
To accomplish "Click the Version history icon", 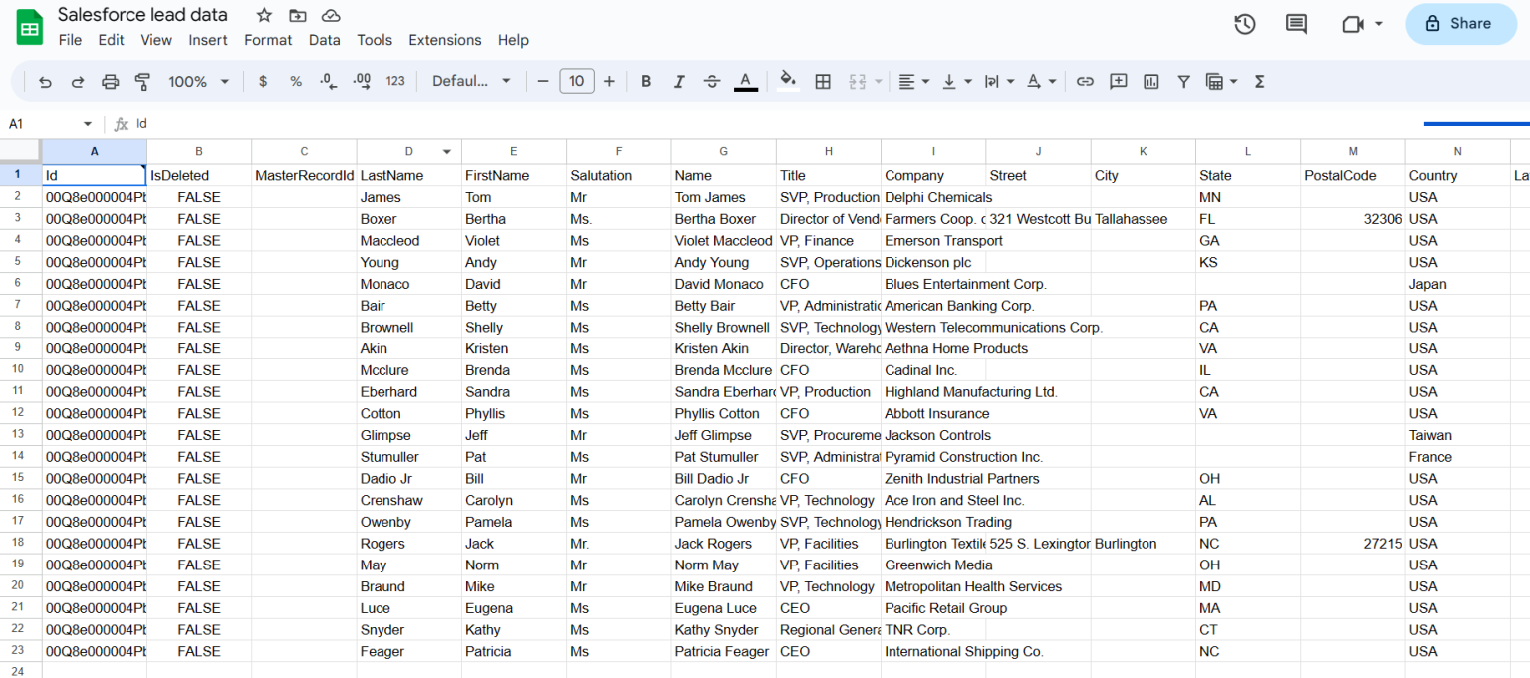I will [1244, 23].
